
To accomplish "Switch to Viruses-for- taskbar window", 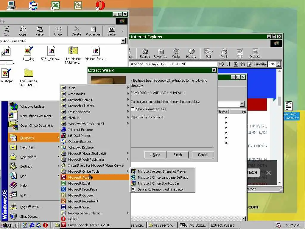I will coord(163,225).
